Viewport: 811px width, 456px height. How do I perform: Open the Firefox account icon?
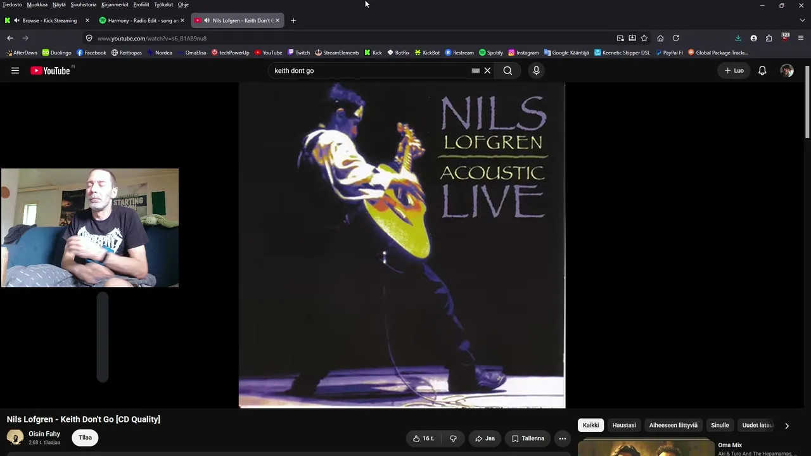(753, 38)
